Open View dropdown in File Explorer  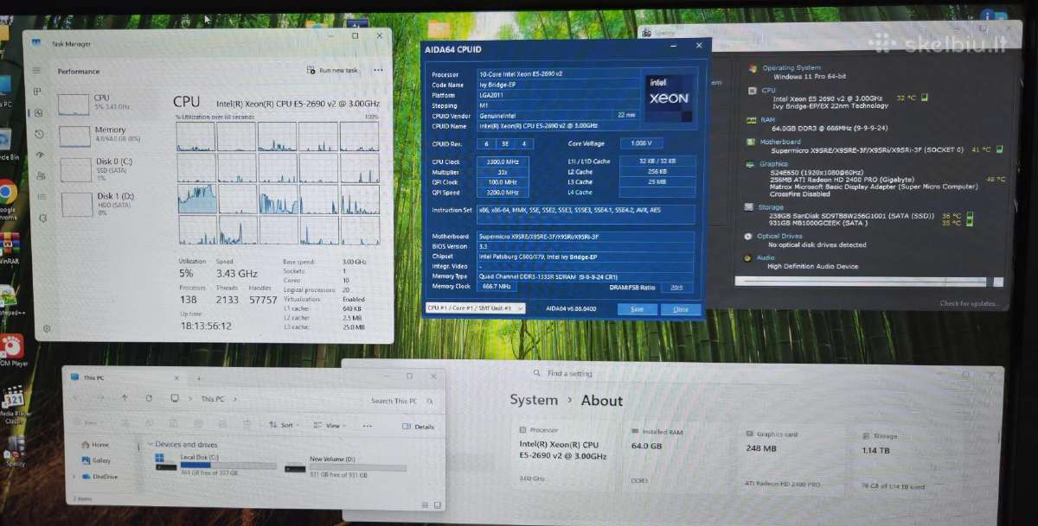pos(329,426)
